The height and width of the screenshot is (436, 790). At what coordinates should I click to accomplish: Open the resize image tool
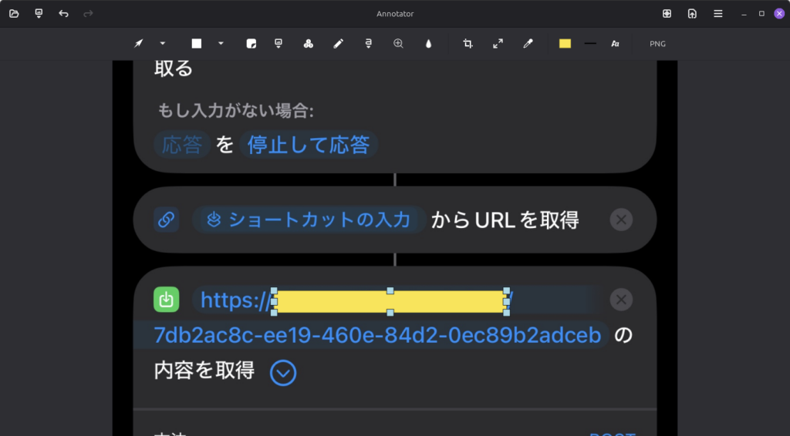pos(498,44)
